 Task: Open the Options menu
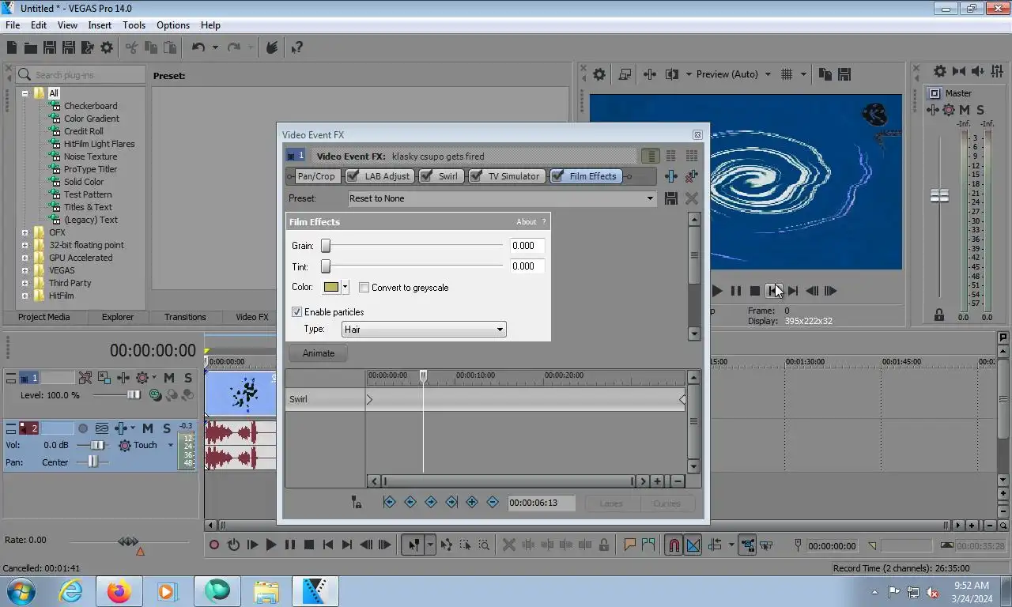click(173, 25)
